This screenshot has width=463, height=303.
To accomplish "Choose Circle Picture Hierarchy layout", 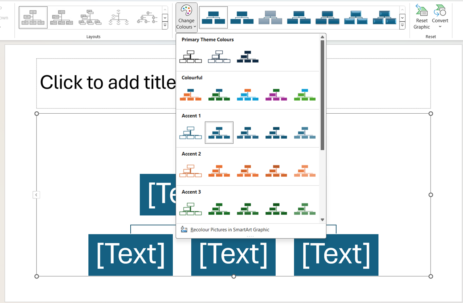I will point(147,17).
